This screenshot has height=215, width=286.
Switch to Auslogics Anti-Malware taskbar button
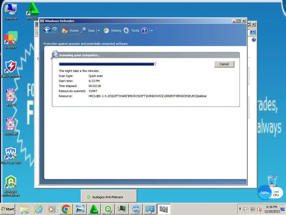(x=108, y=209)
